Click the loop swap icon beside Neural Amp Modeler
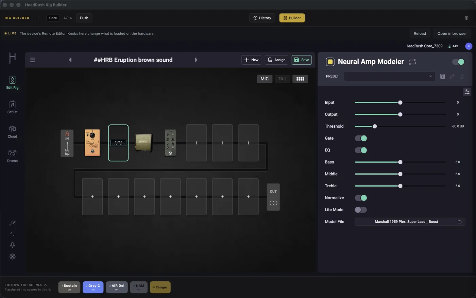Image resolution: width=476 pixels, height=298 pixels. point(412,62)
